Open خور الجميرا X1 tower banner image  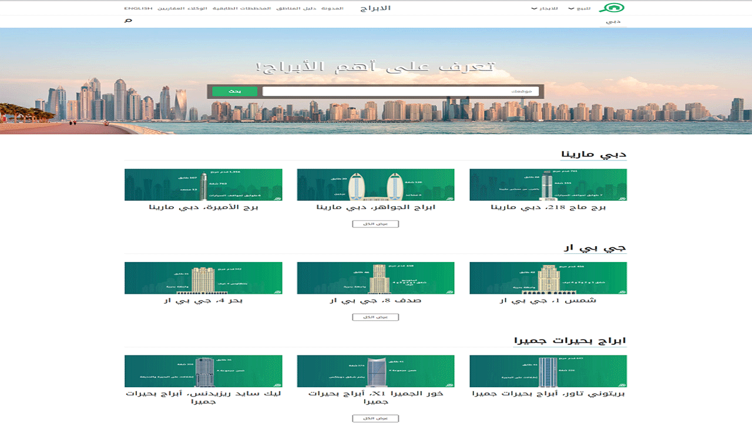tap(375, 371)
